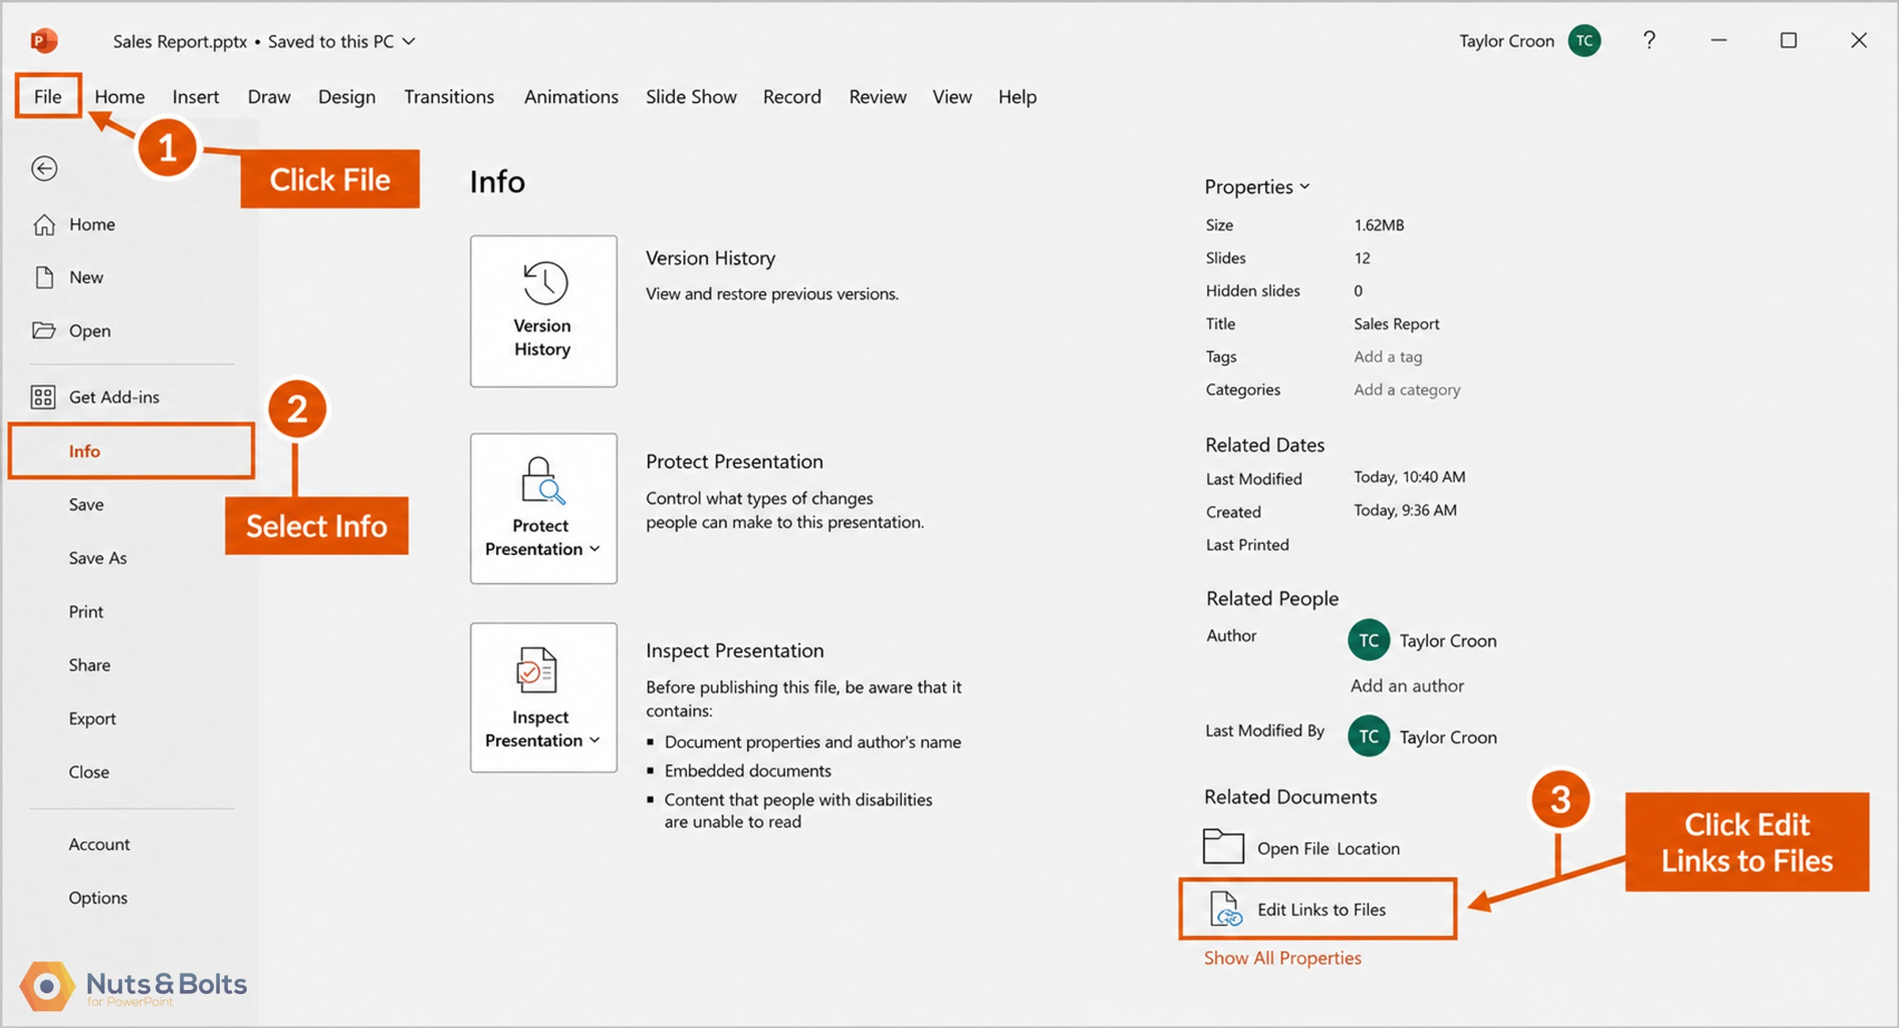Open the File tab

tap(47, 96)
